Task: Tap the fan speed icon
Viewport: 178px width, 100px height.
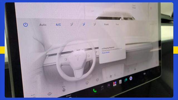Action: click(111, 76)
